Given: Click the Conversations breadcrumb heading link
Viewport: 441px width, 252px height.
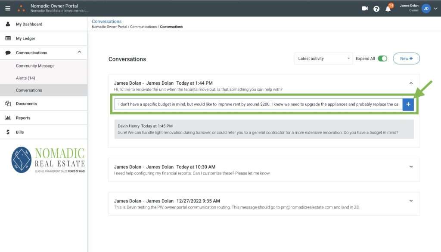Looking at the screenshot, I should pyautogui.click(x=107, y=21).
